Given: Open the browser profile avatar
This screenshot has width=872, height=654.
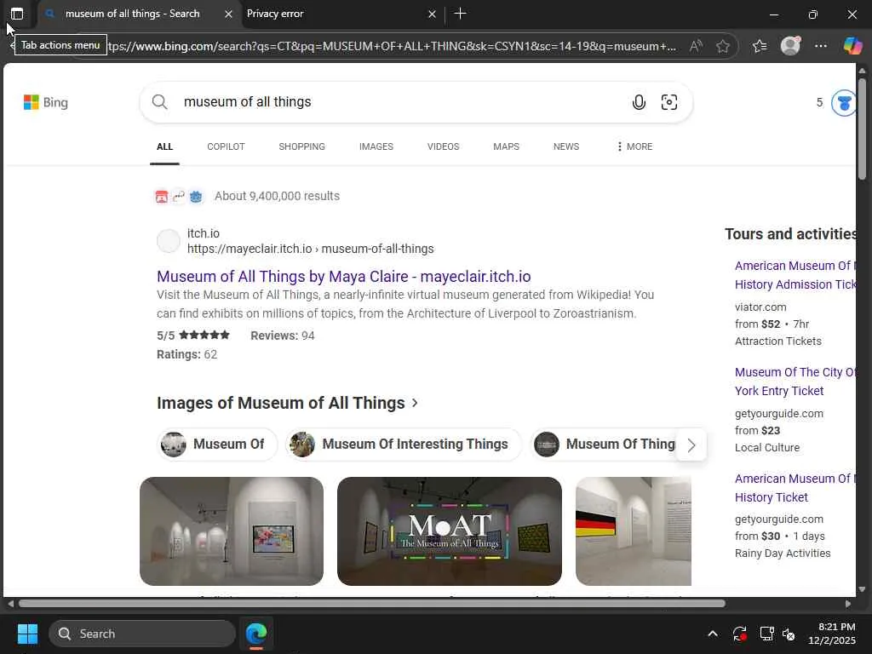Looking at the screenshot, I should tap(790, 46).
